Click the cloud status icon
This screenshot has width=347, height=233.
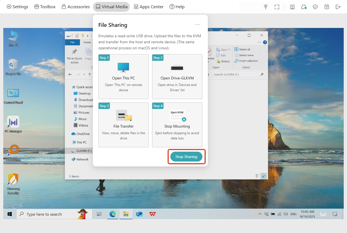click(x=304, y=7)
